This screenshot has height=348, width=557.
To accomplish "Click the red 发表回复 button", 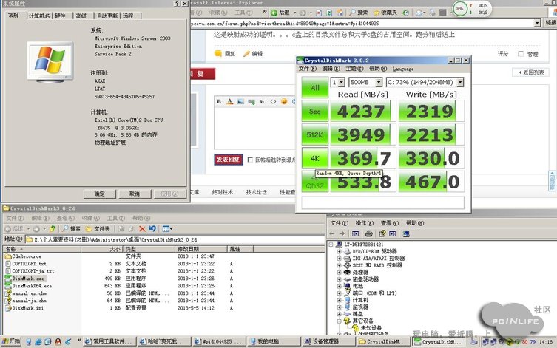I will [x=229, y=160].
